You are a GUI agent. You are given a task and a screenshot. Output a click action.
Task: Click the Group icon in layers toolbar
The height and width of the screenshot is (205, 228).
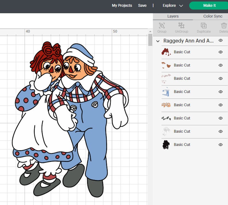click(162, 26)
